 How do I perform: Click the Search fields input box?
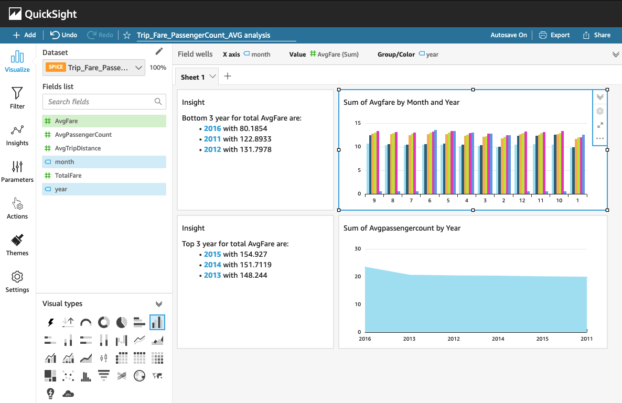(100, 102)
